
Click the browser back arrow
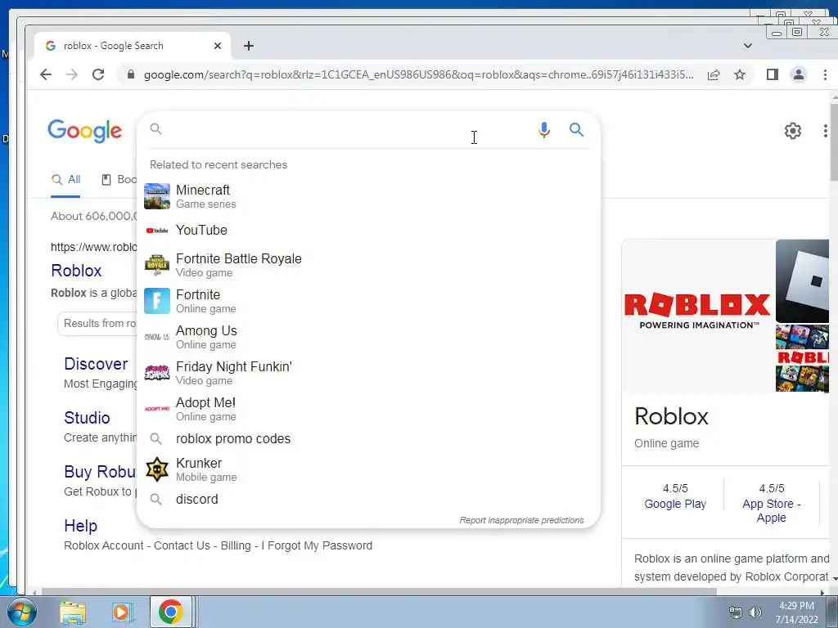tap(46, 74)
